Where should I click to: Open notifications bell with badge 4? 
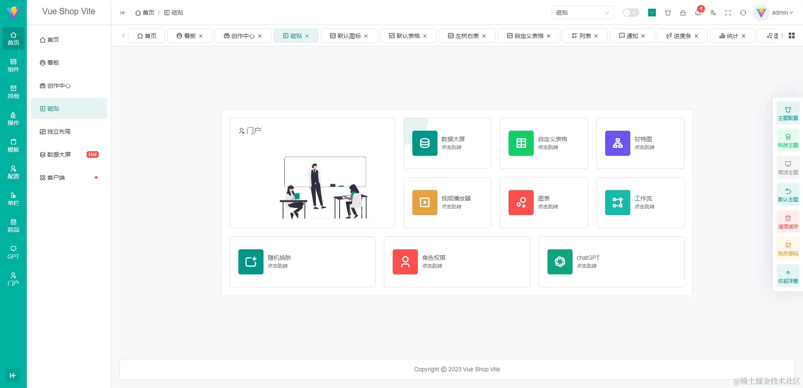[698, 13]
